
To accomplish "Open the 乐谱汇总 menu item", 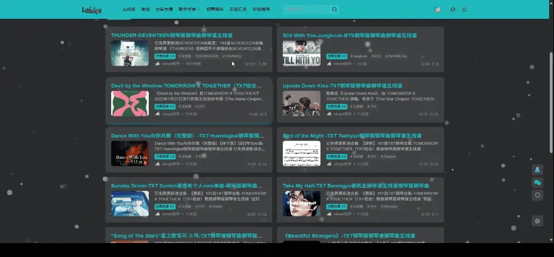I will click(238, 10).
